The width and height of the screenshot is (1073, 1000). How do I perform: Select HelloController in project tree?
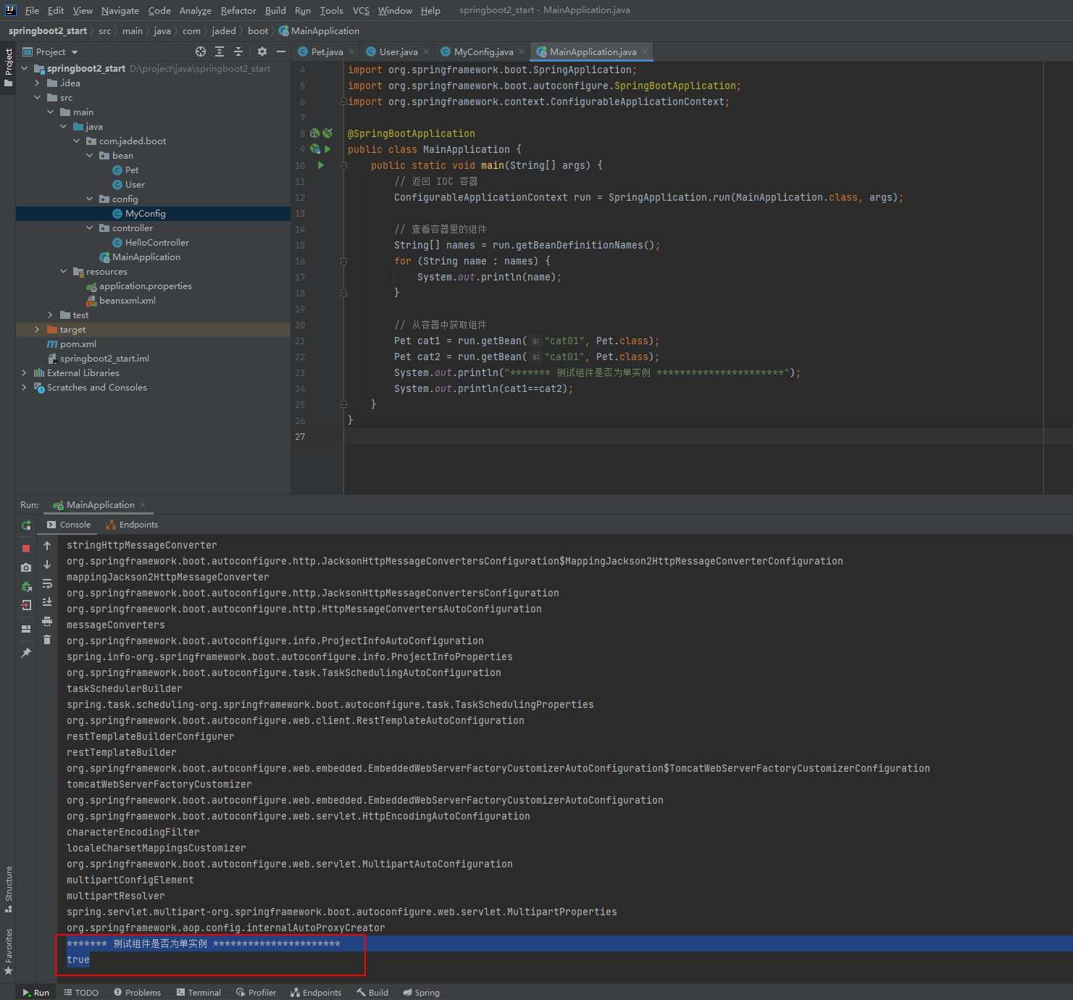click(156, 243)
